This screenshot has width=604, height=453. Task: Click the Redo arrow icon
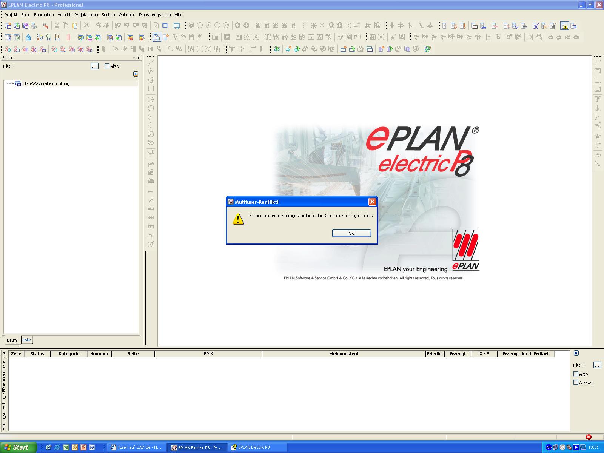(136, 26)
